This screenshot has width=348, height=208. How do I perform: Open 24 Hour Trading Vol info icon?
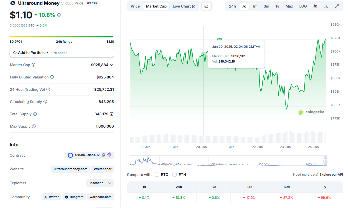48,89
